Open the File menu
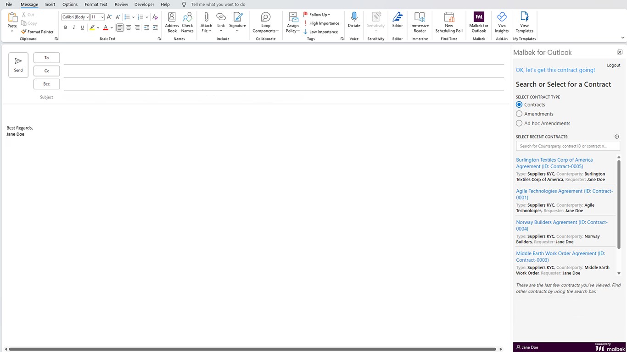The height and width of the screenshot is (352, 627). click(x=9, y=5)
